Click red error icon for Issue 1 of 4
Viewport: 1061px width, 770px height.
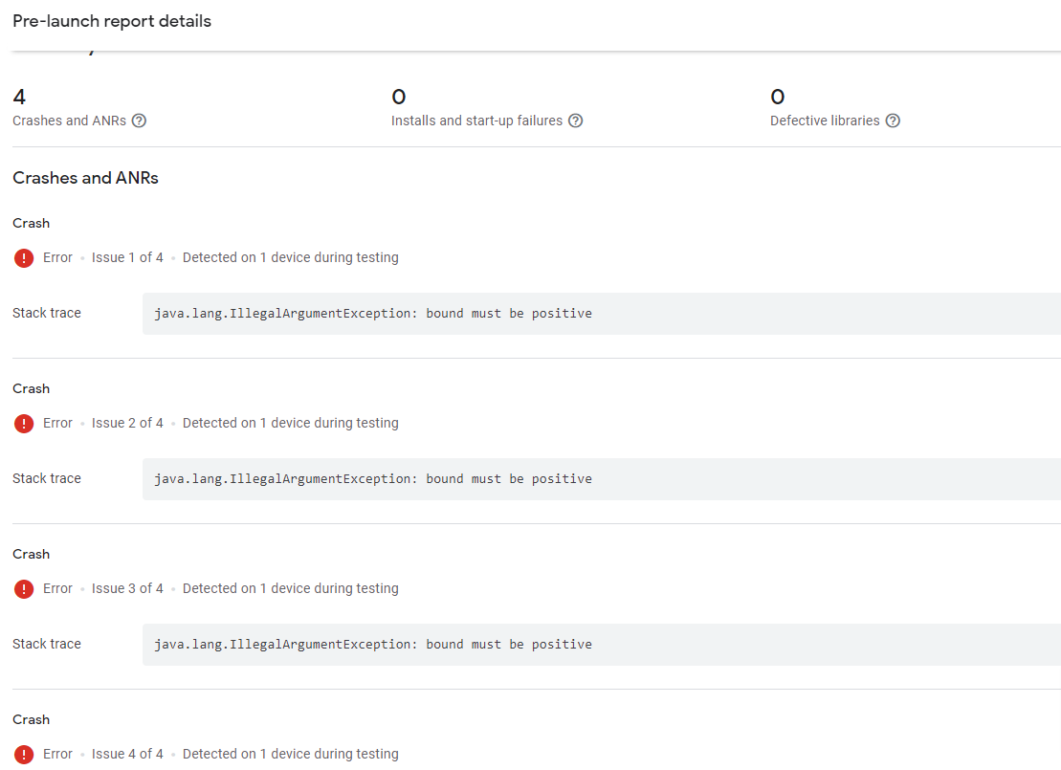click(x=24, y=258)
